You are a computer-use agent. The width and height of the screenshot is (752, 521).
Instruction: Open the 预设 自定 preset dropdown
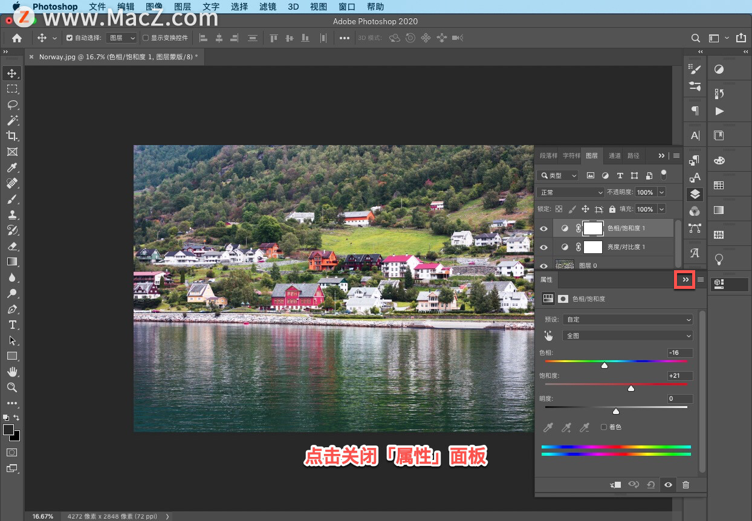(x=627, y=319)
